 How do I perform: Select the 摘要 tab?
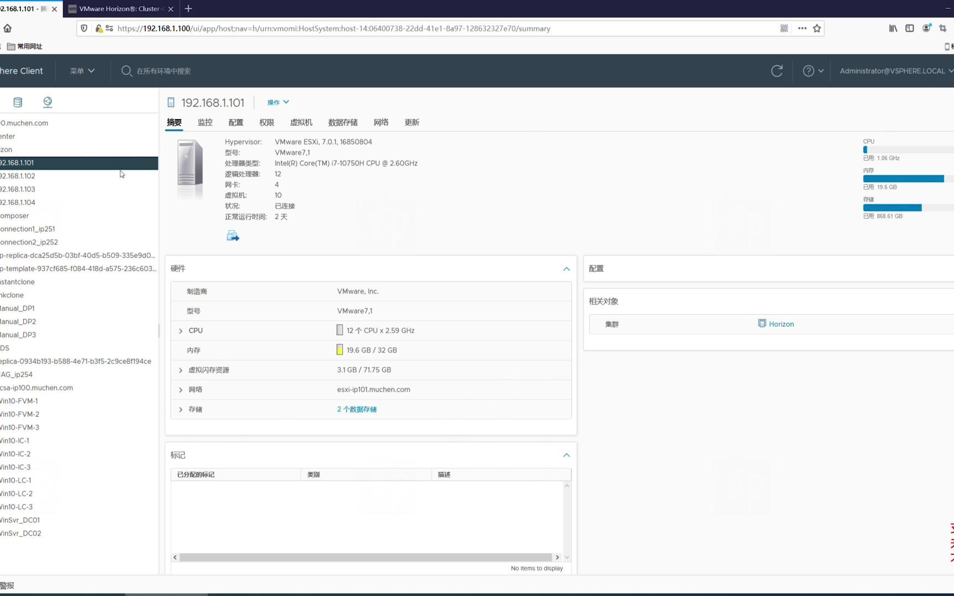174,123
